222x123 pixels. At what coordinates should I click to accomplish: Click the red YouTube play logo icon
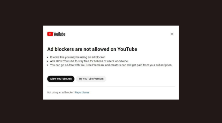pos(50,34)
